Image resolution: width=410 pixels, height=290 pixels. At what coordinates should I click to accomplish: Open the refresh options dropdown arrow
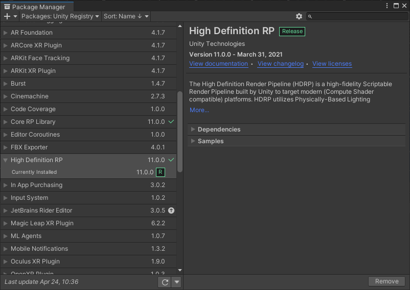[177, 282]
